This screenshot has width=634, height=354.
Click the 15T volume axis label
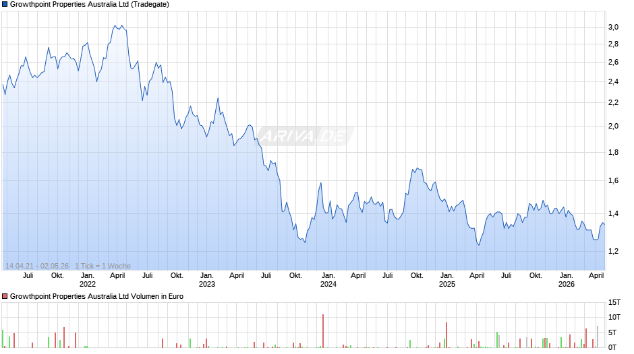(614, 302)
